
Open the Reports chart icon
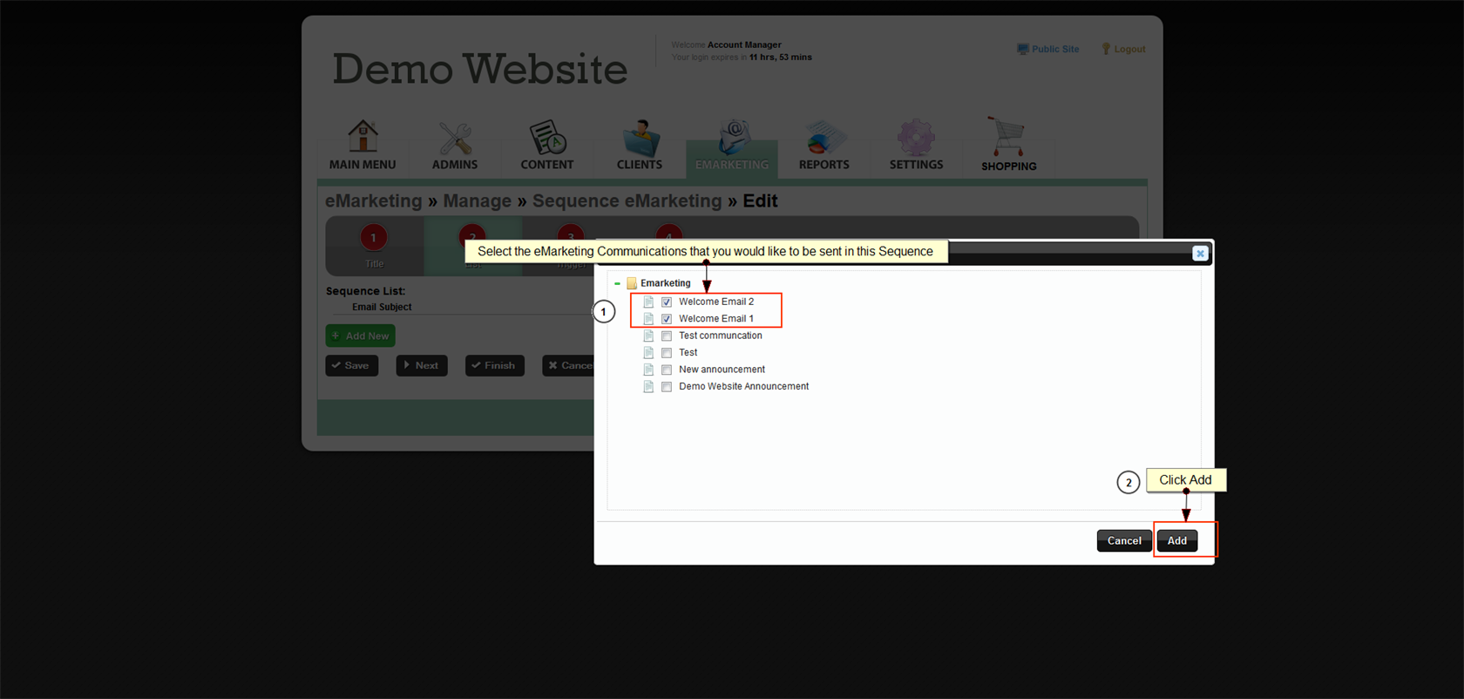coord(823,138)
